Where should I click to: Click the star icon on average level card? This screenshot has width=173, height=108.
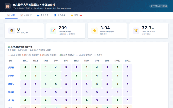[95, 31]
